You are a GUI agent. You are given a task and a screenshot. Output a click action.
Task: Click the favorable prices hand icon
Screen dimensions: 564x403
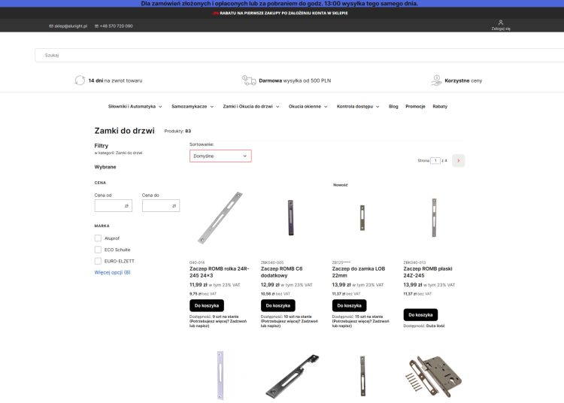pos(436,80)
